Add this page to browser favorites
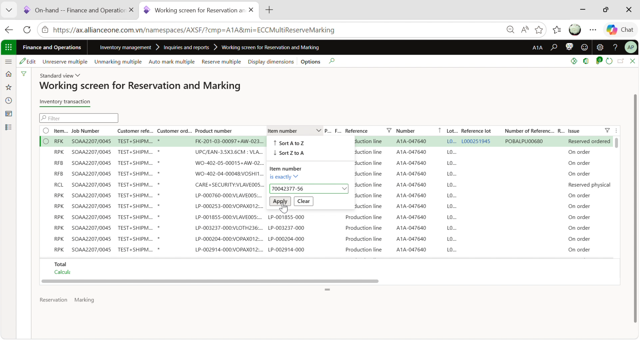Screen dimensions: 640x340 (539, 30)
